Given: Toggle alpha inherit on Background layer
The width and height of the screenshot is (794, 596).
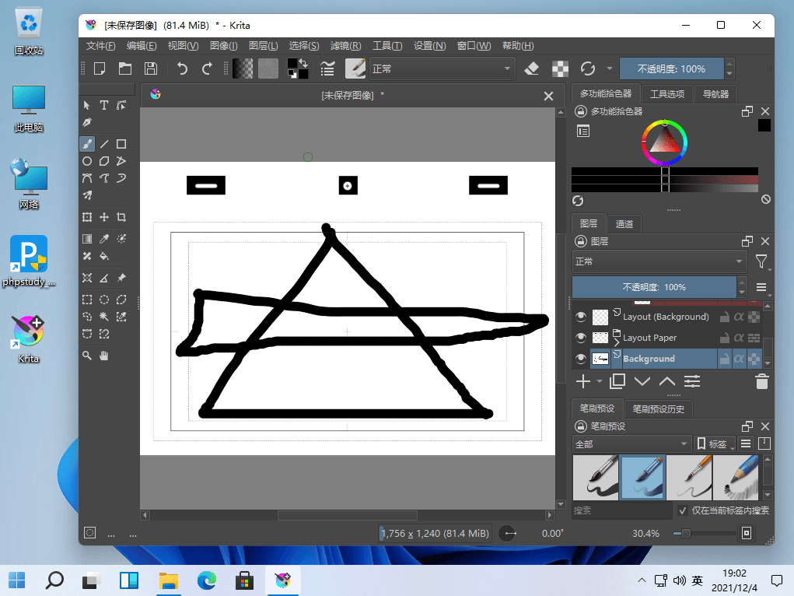Looking at the screenshot, I should coord(739,359).
